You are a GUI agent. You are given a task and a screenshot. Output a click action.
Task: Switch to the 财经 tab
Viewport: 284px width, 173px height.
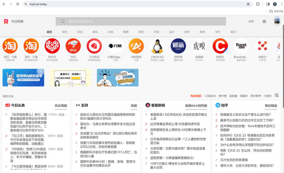coord(141,32)
